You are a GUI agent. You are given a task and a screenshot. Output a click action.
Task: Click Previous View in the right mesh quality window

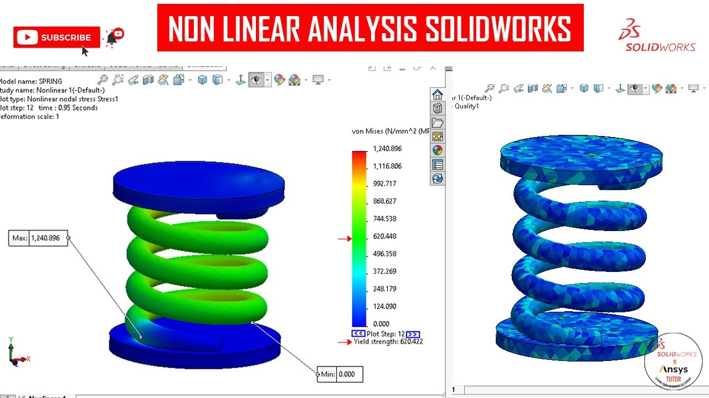[519, 88]
